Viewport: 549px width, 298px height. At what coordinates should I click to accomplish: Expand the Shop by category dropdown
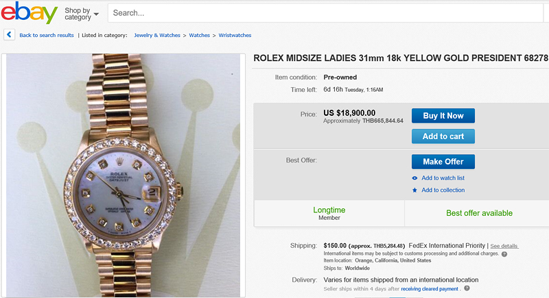pos(82,13)
